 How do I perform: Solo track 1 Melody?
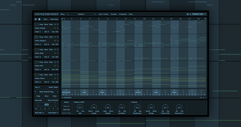[x=58, y=28]
